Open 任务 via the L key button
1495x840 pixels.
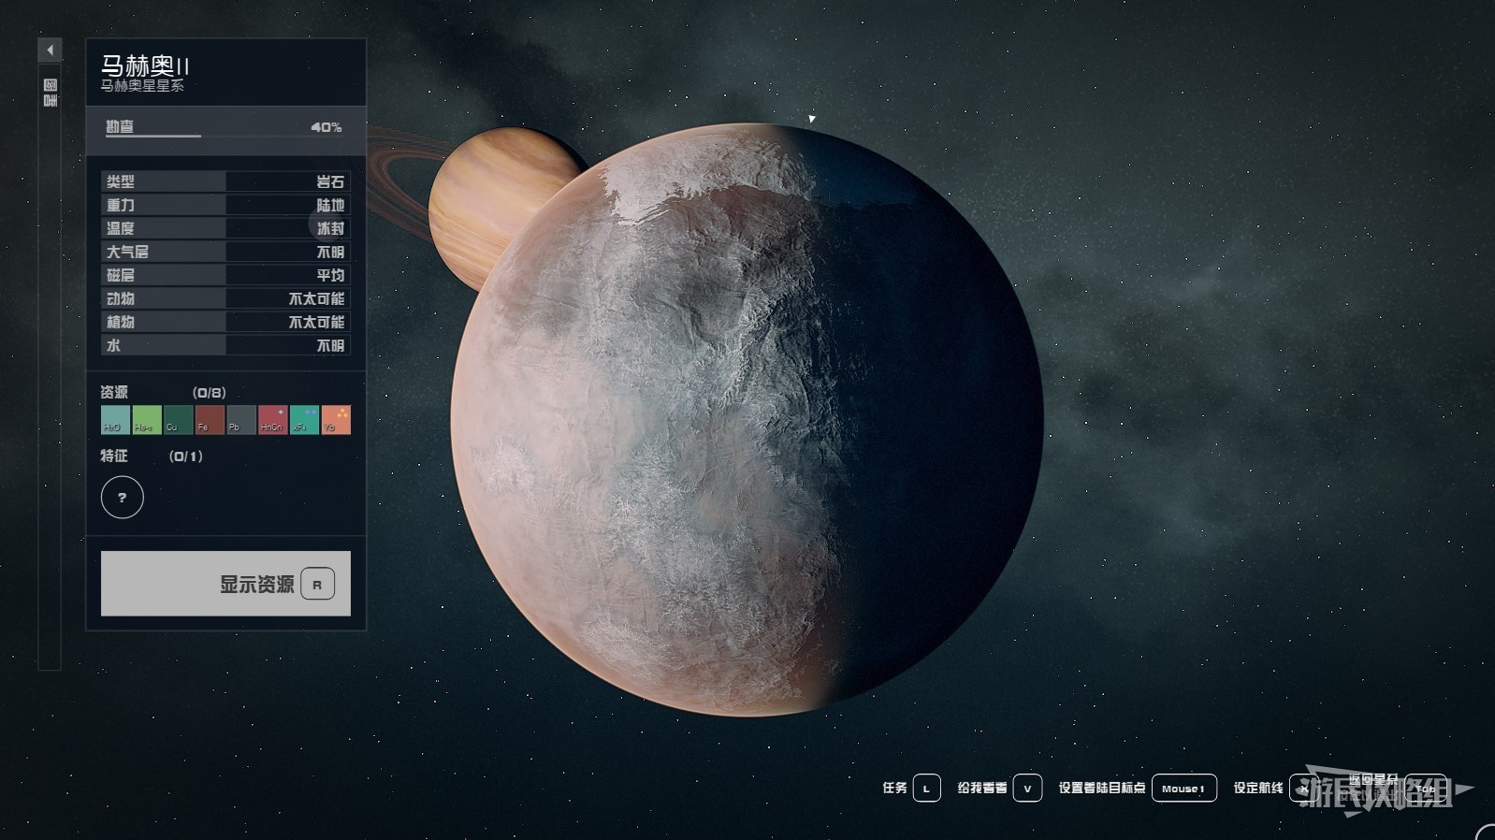pyautogui.click(x=926, y=788)
